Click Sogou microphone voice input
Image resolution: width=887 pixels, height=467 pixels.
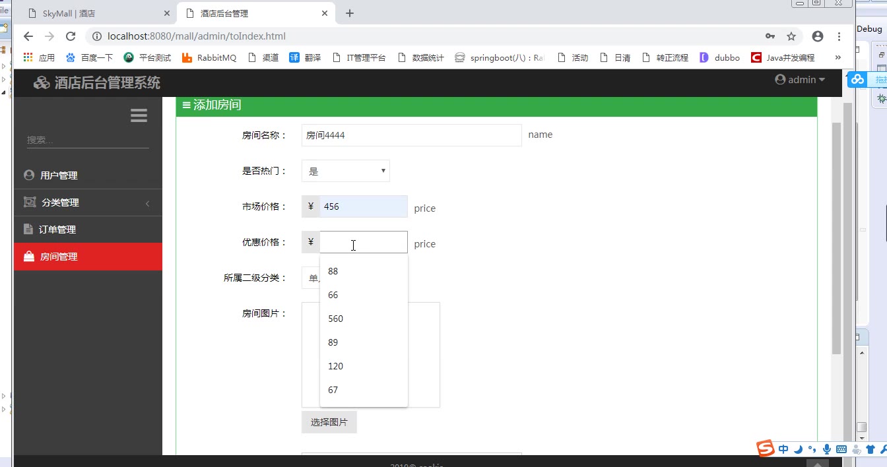[827, 449]
